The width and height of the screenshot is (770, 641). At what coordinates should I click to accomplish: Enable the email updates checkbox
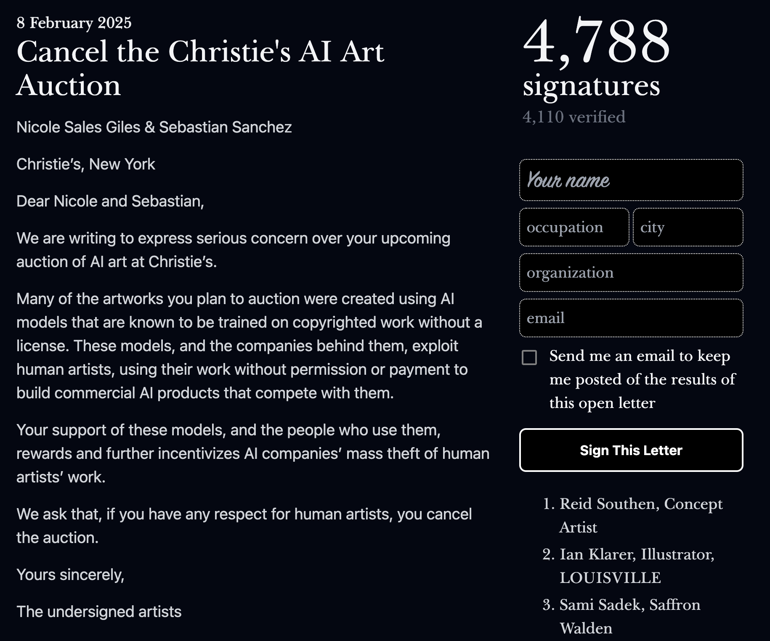tap(529, 358)
